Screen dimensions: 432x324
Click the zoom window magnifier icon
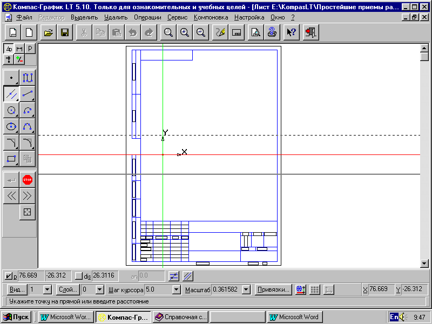coord(168,32)
